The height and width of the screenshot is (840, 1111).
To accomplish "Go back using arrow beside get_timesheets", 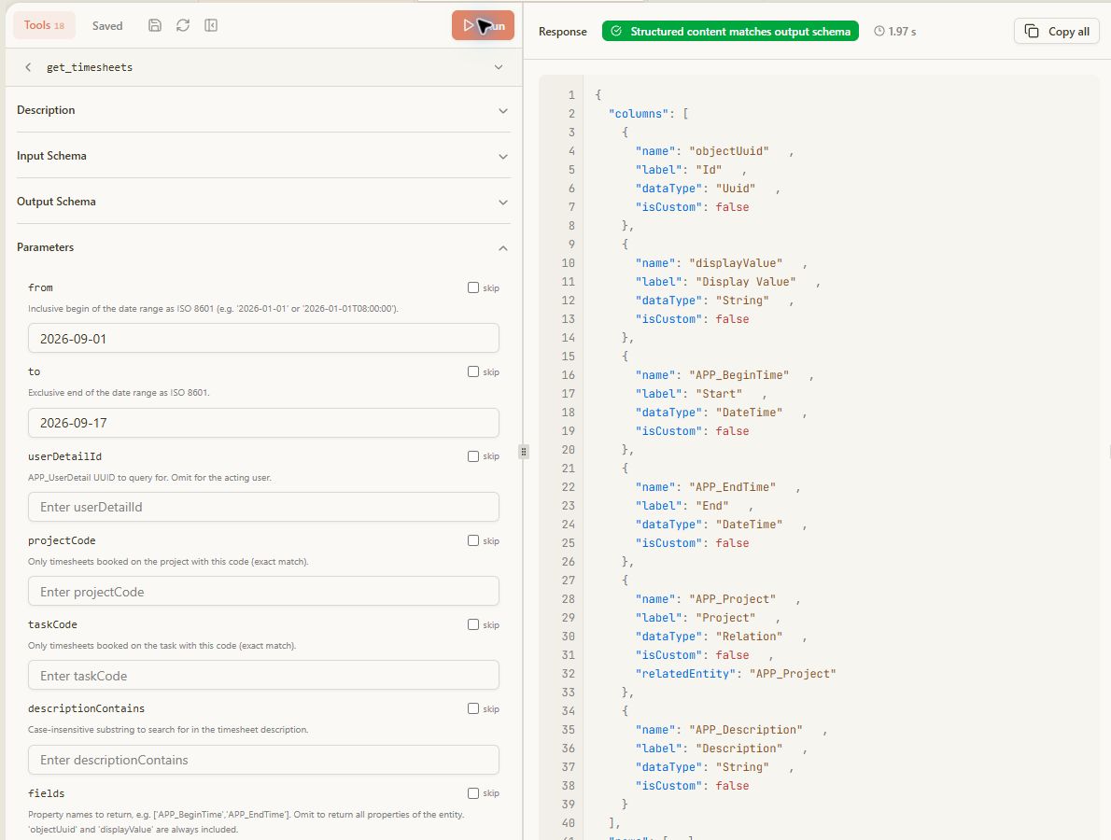I will [28, 67].
